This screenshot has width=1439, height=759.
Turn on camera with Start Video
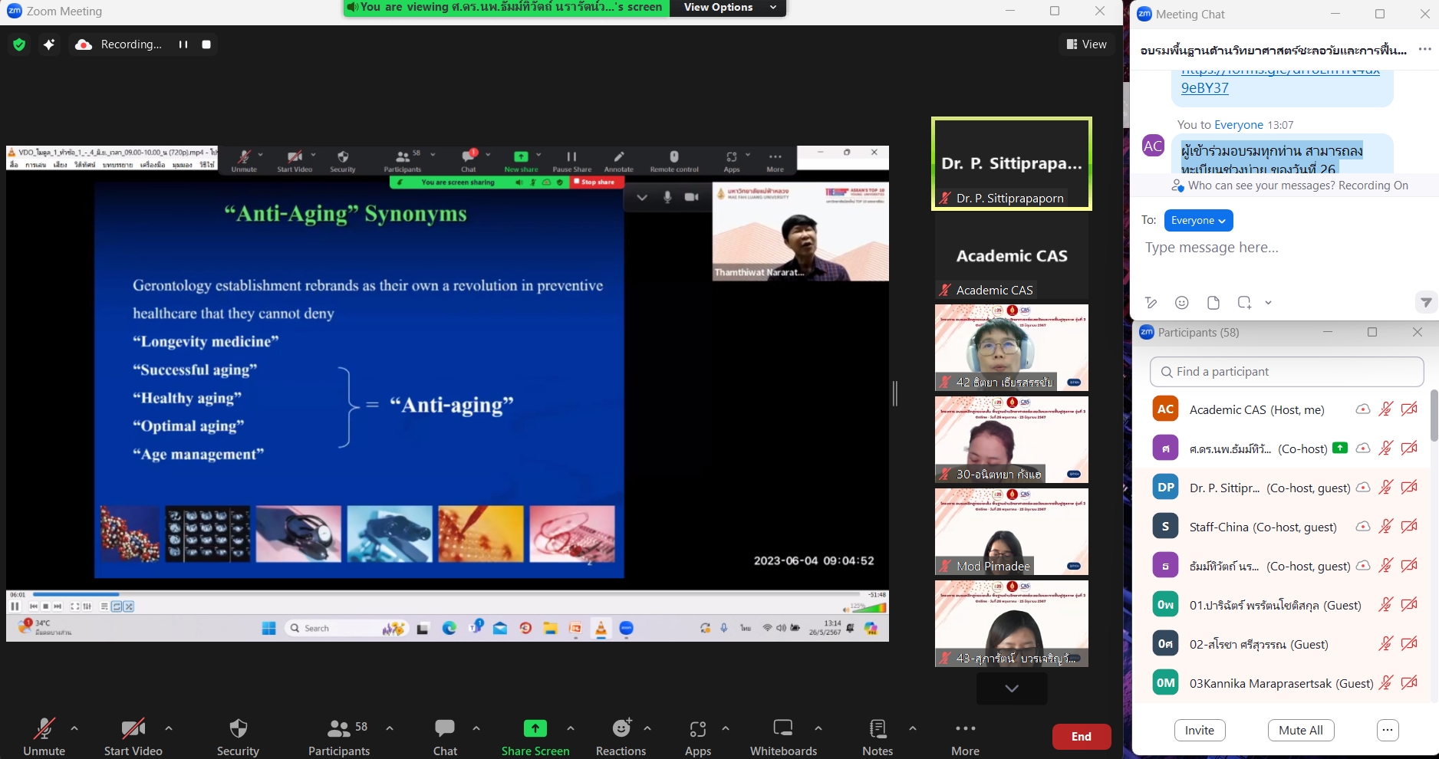(x=133, y=735)
